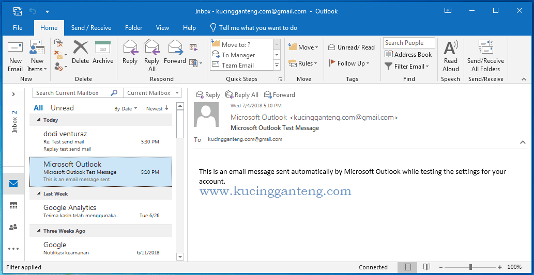Open the Help tab

tap(189, 28)
